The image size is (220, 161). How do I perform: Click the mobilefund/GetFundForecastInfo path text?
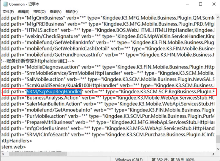pyautogui.click(x=64, y=55)
